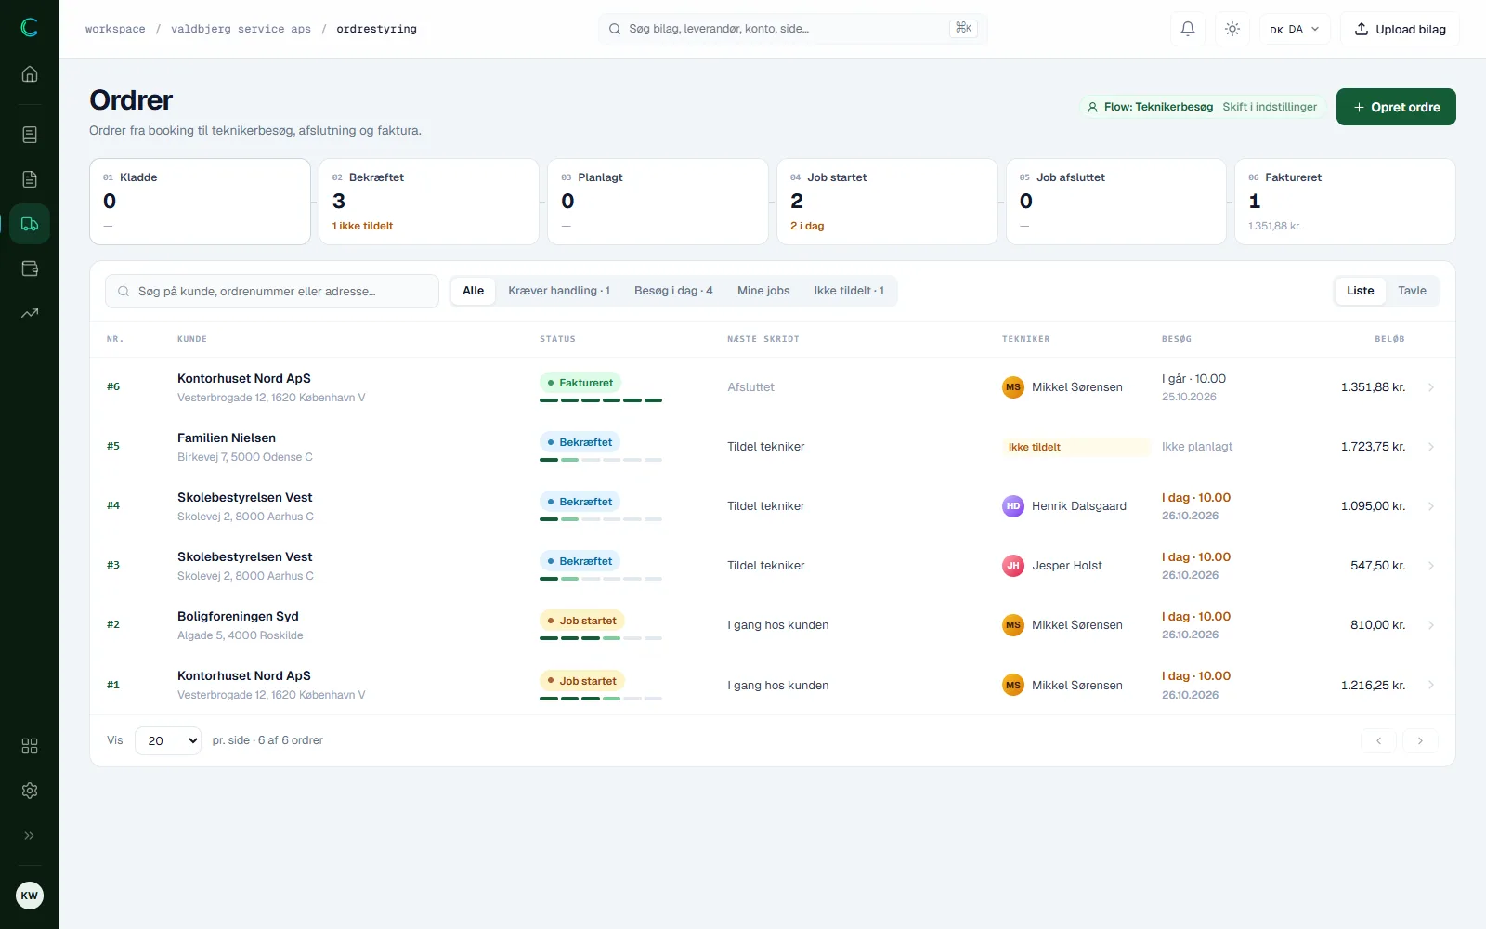This screenshot has width=1486, height=929.
Task: Open the settings gear in sidebar
Action: click(30, 791)
